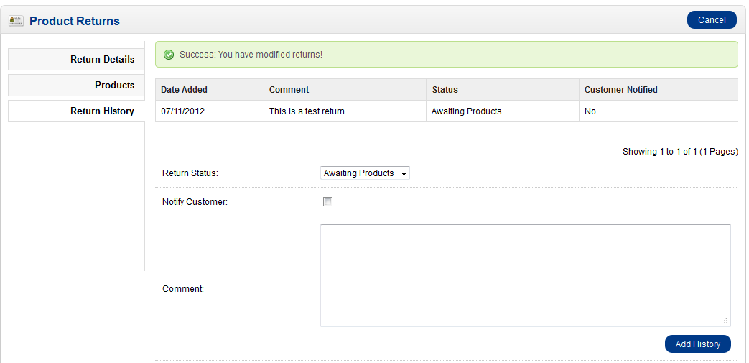This screenshot has width=749, height=363.
Task: Open the Return Details tab
Action: 102,60
